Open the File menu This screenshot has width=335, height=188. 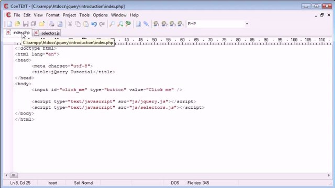[17, 15]
